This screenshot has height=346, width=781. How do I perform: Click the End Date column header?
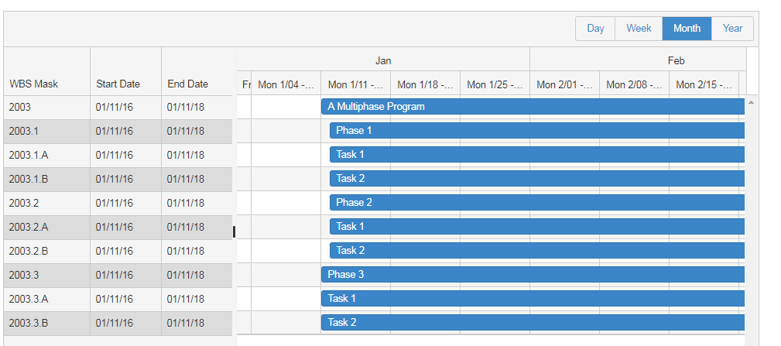coord(187,84)
